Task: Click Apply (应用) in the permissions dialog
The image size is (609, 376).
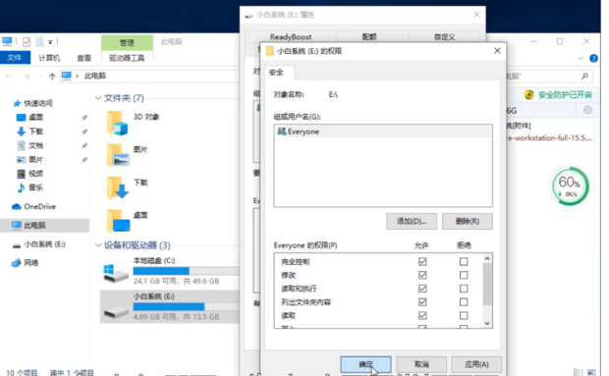Action: point(476,364)
